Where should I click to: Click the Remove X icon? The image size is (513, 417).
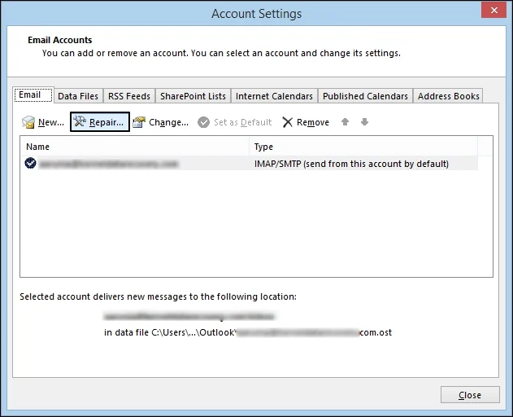click(287, 122)
